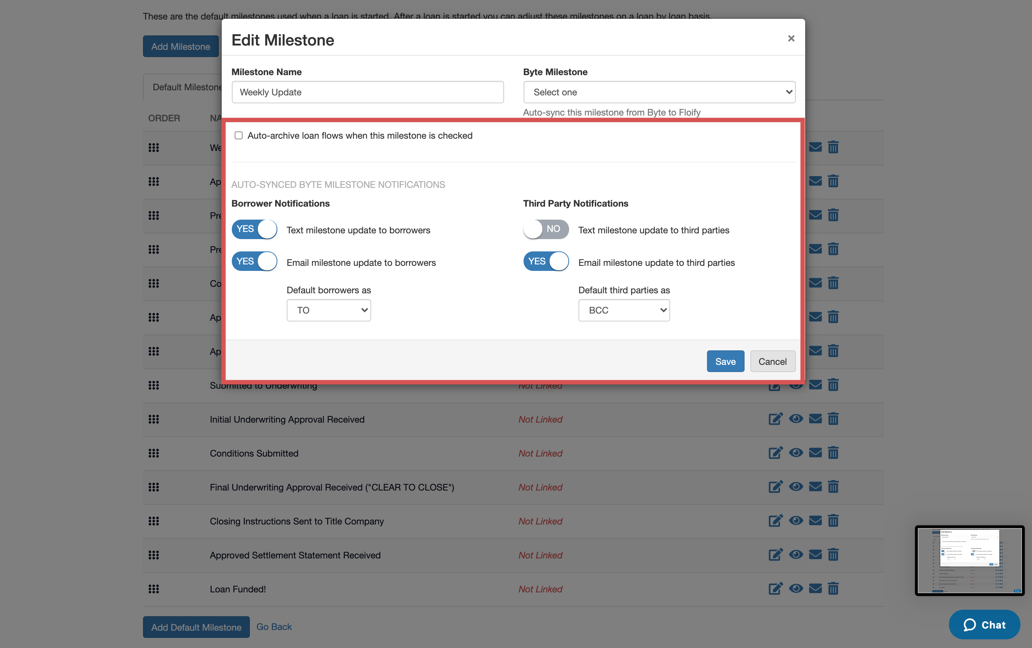Click envelope icon for Closing Instructions Sent row
This screenshot has width=1032, height=648.
point(815,521)
